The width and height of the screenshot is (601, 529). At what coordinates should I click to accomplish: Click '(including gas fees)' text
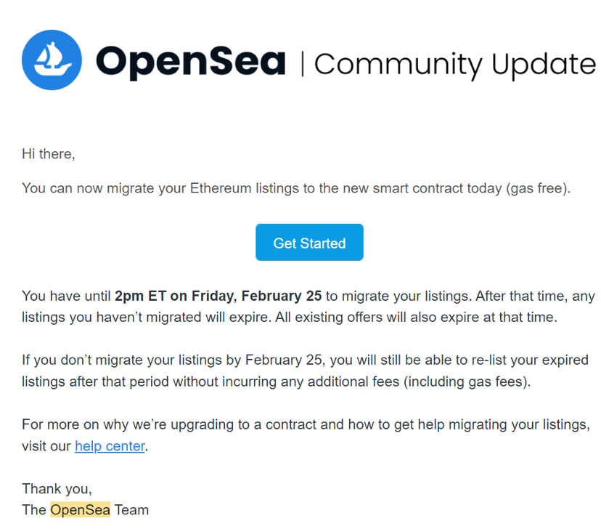pos(467,381)
